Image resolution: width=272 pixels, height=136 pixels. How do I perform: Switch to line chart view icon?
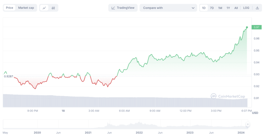pyautogui.click(x=44, y=8)
